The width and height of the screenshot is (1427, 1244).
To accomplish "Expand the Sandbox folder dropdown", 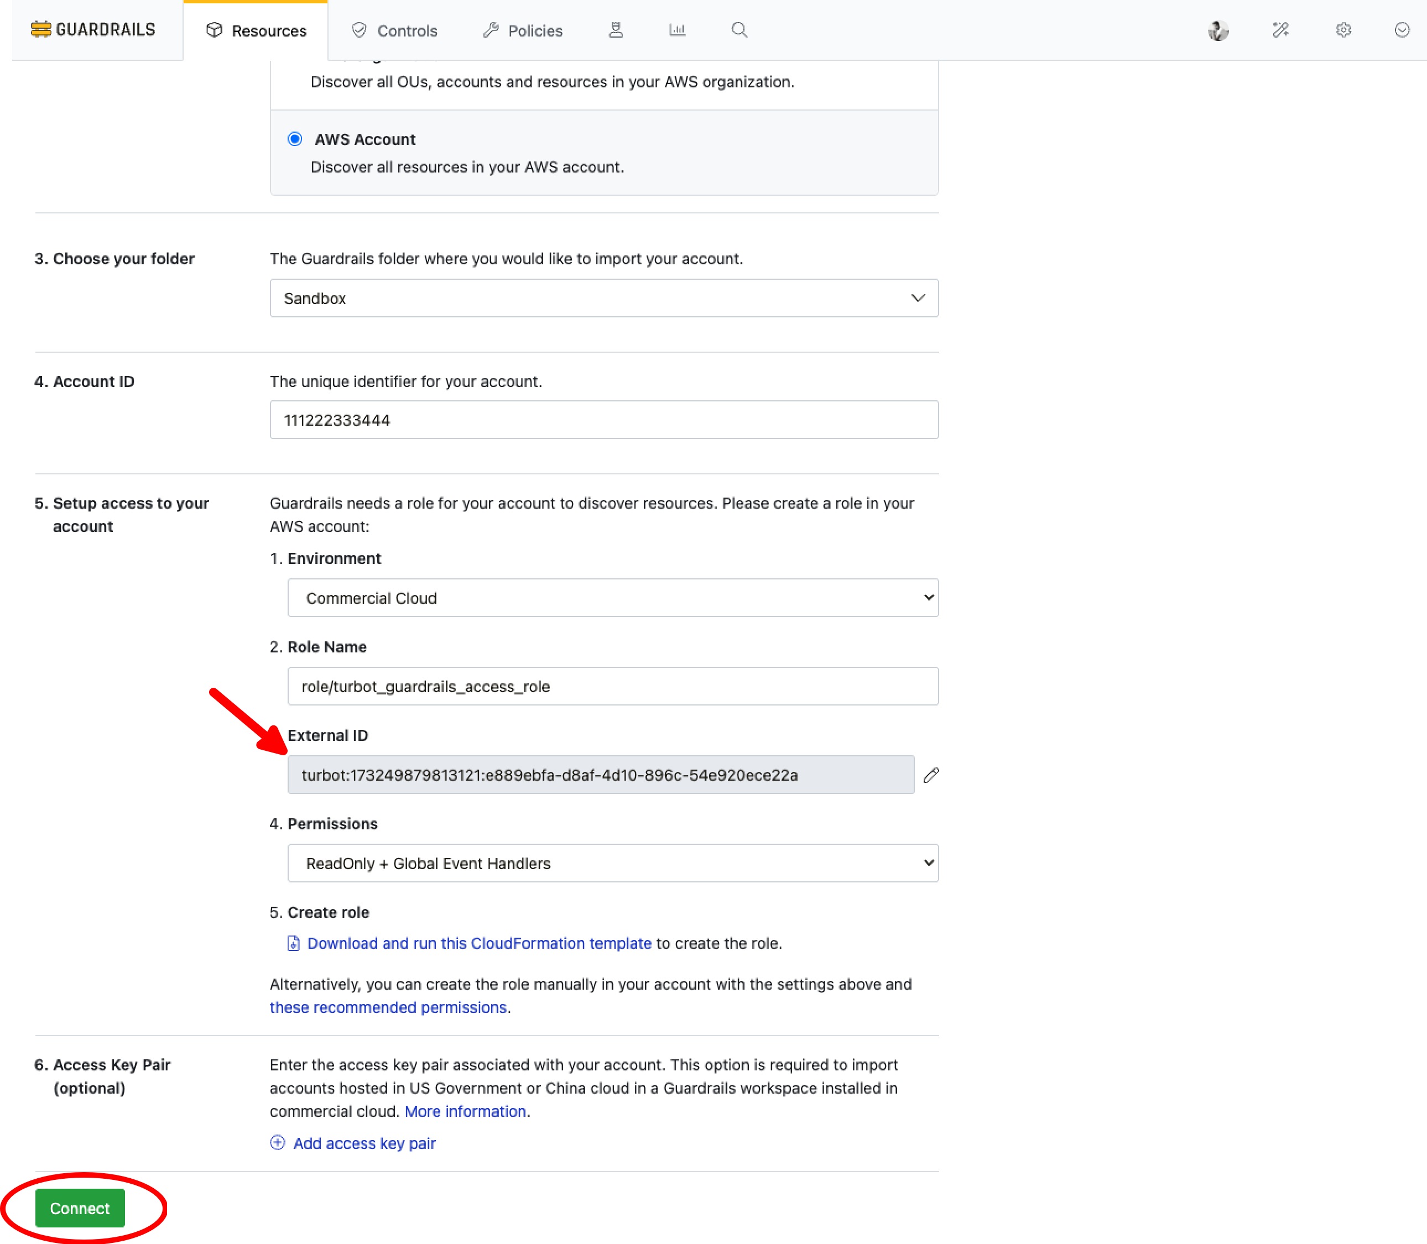I will [x=603, y=298].
